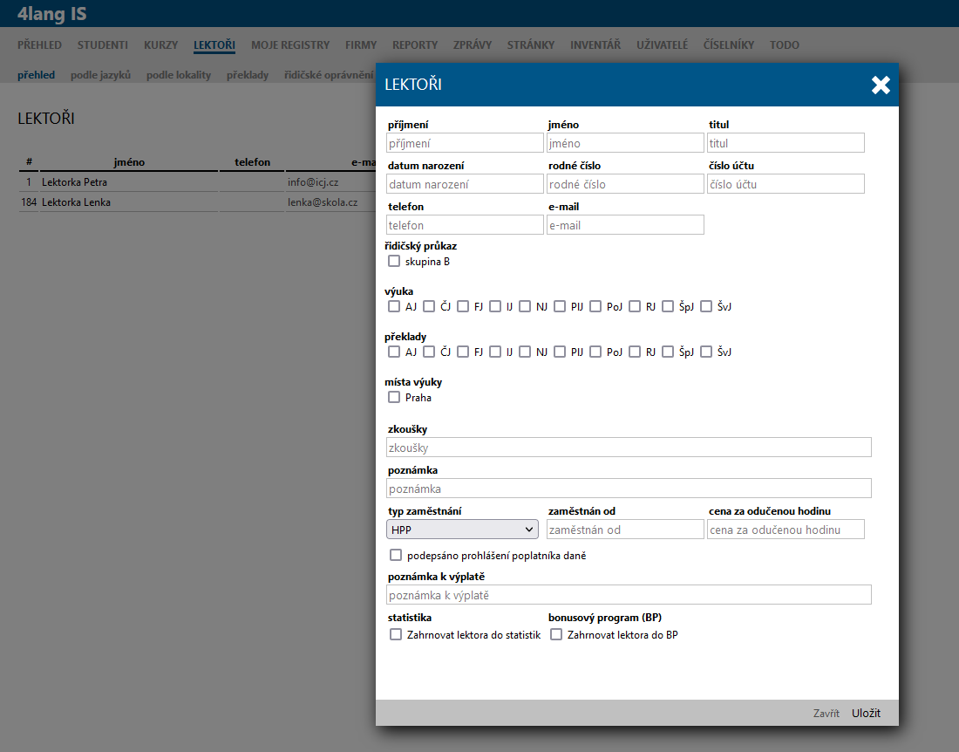Open the STUDENTI menu item
The height and width of the screenshot is (752, 959).
pyautogui.click(x=102, y=45)
